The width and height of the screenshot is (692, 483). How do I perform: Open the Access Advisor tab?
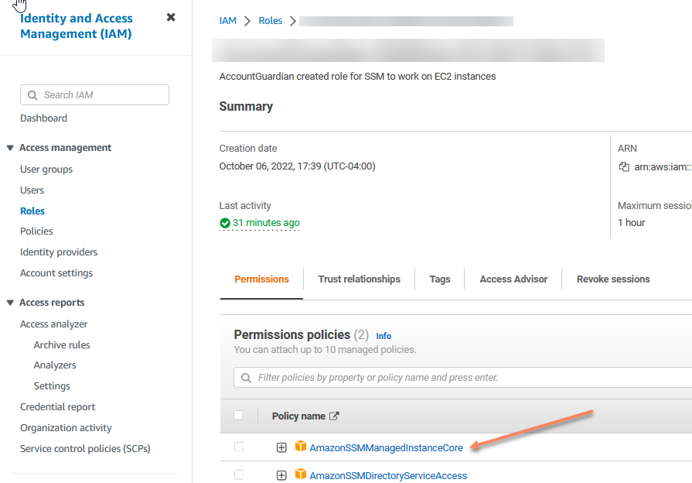[513, 279]
